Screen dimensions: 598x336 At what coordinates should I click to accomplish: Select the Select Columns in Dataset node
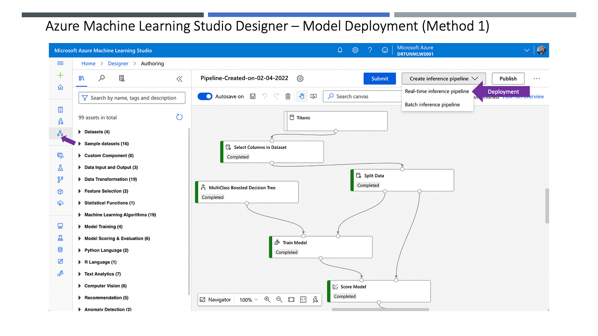pos(272,152)
